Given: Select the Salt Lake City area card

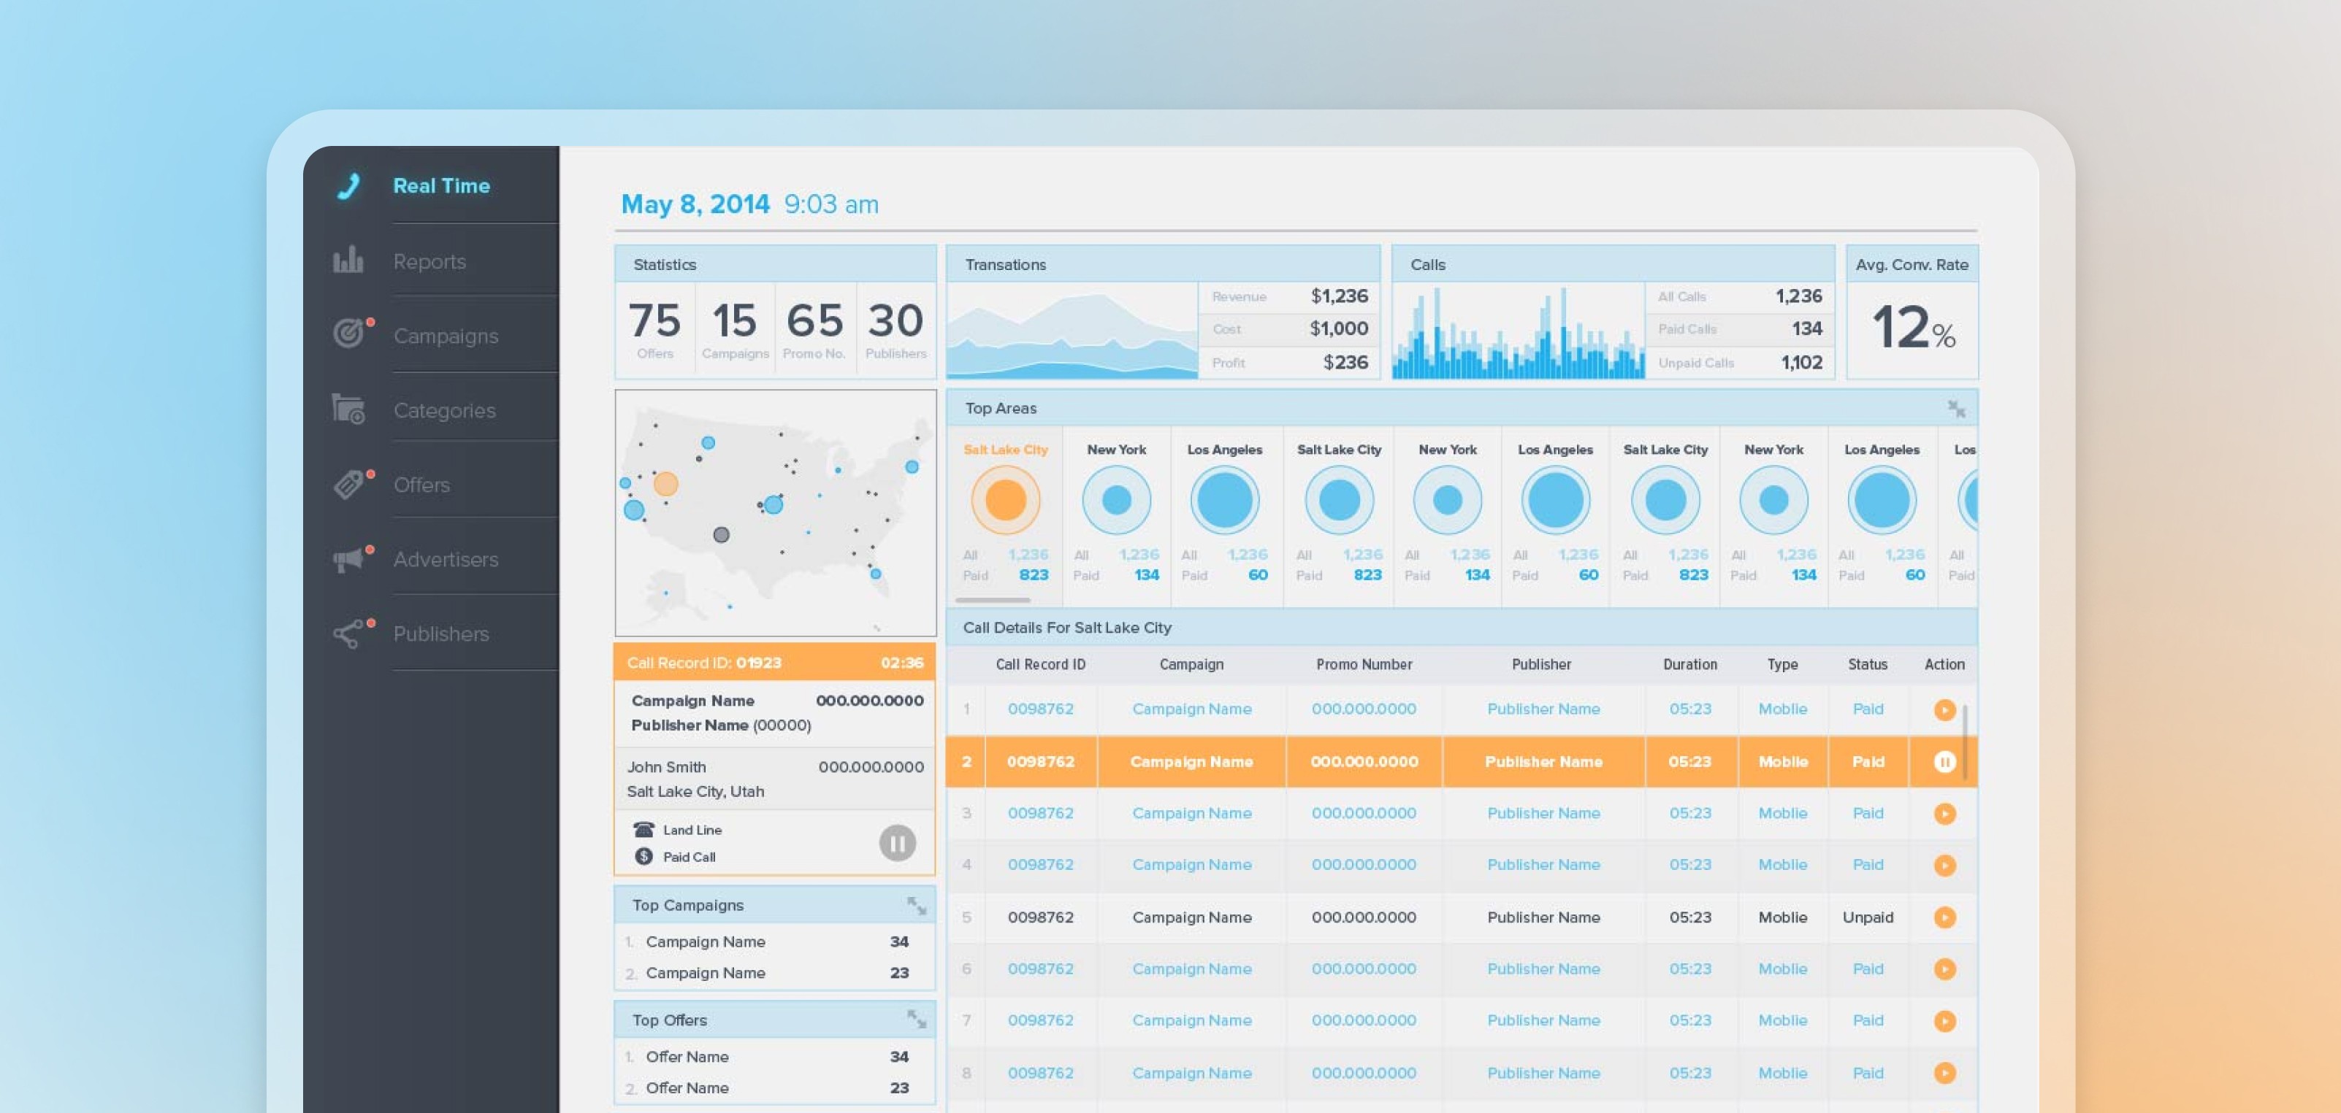Looking at the screenshot, I should pyautogui.click(x=1005, y=512).
